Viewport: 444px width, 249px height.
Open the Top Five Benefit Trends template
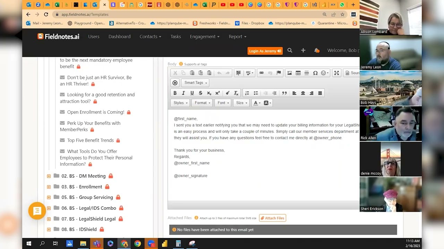pos(90,140)
